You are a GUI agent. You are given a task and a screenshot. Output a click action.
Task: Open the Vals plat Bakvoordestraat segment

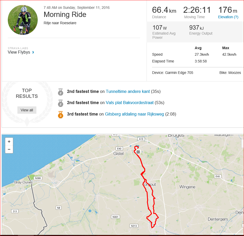point(130,103)
